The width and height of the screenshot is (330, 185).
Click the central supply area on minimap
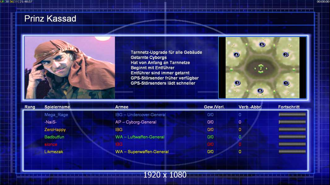261,69
